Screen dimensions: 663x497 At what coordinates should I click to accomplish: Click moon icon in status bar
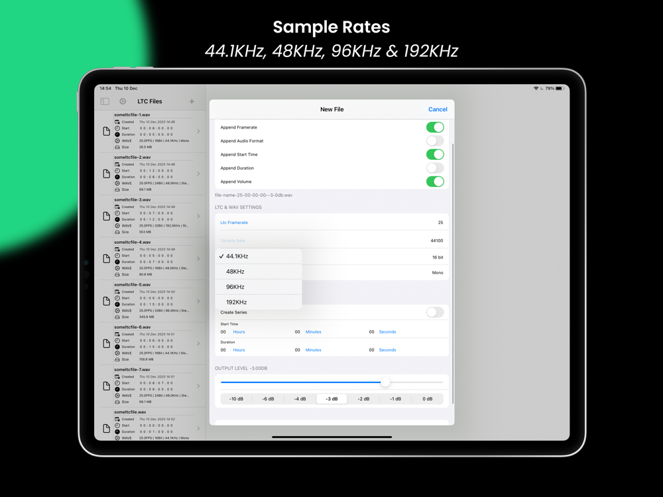pyautogui.click(x=542, y=88)
